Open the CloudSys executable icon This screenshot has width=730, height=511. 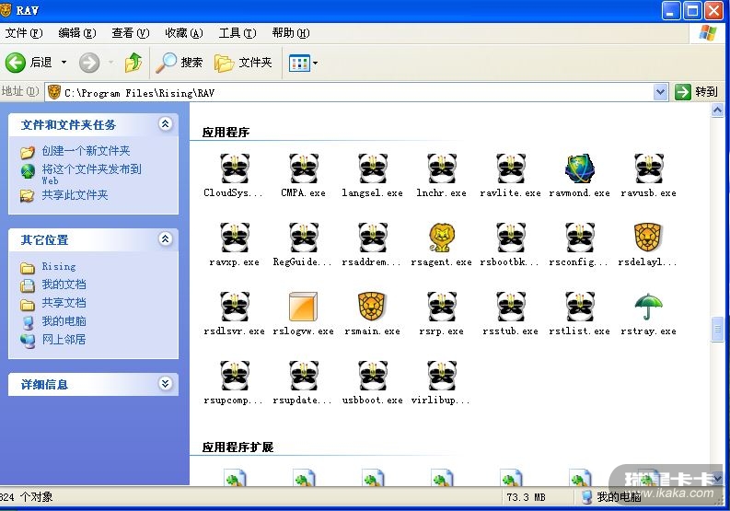pos(235,168)
